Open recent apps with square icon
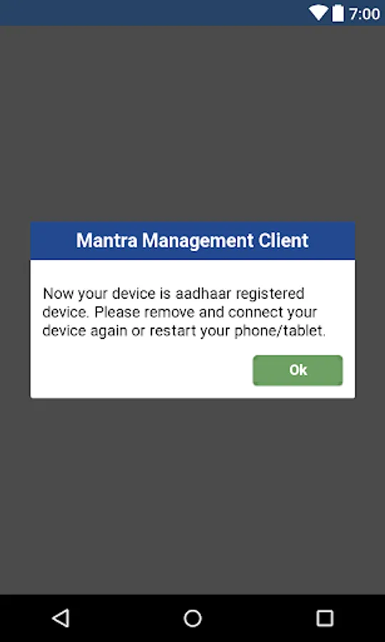Viewport: 385px width, 642px height. (x=325, y=618)
